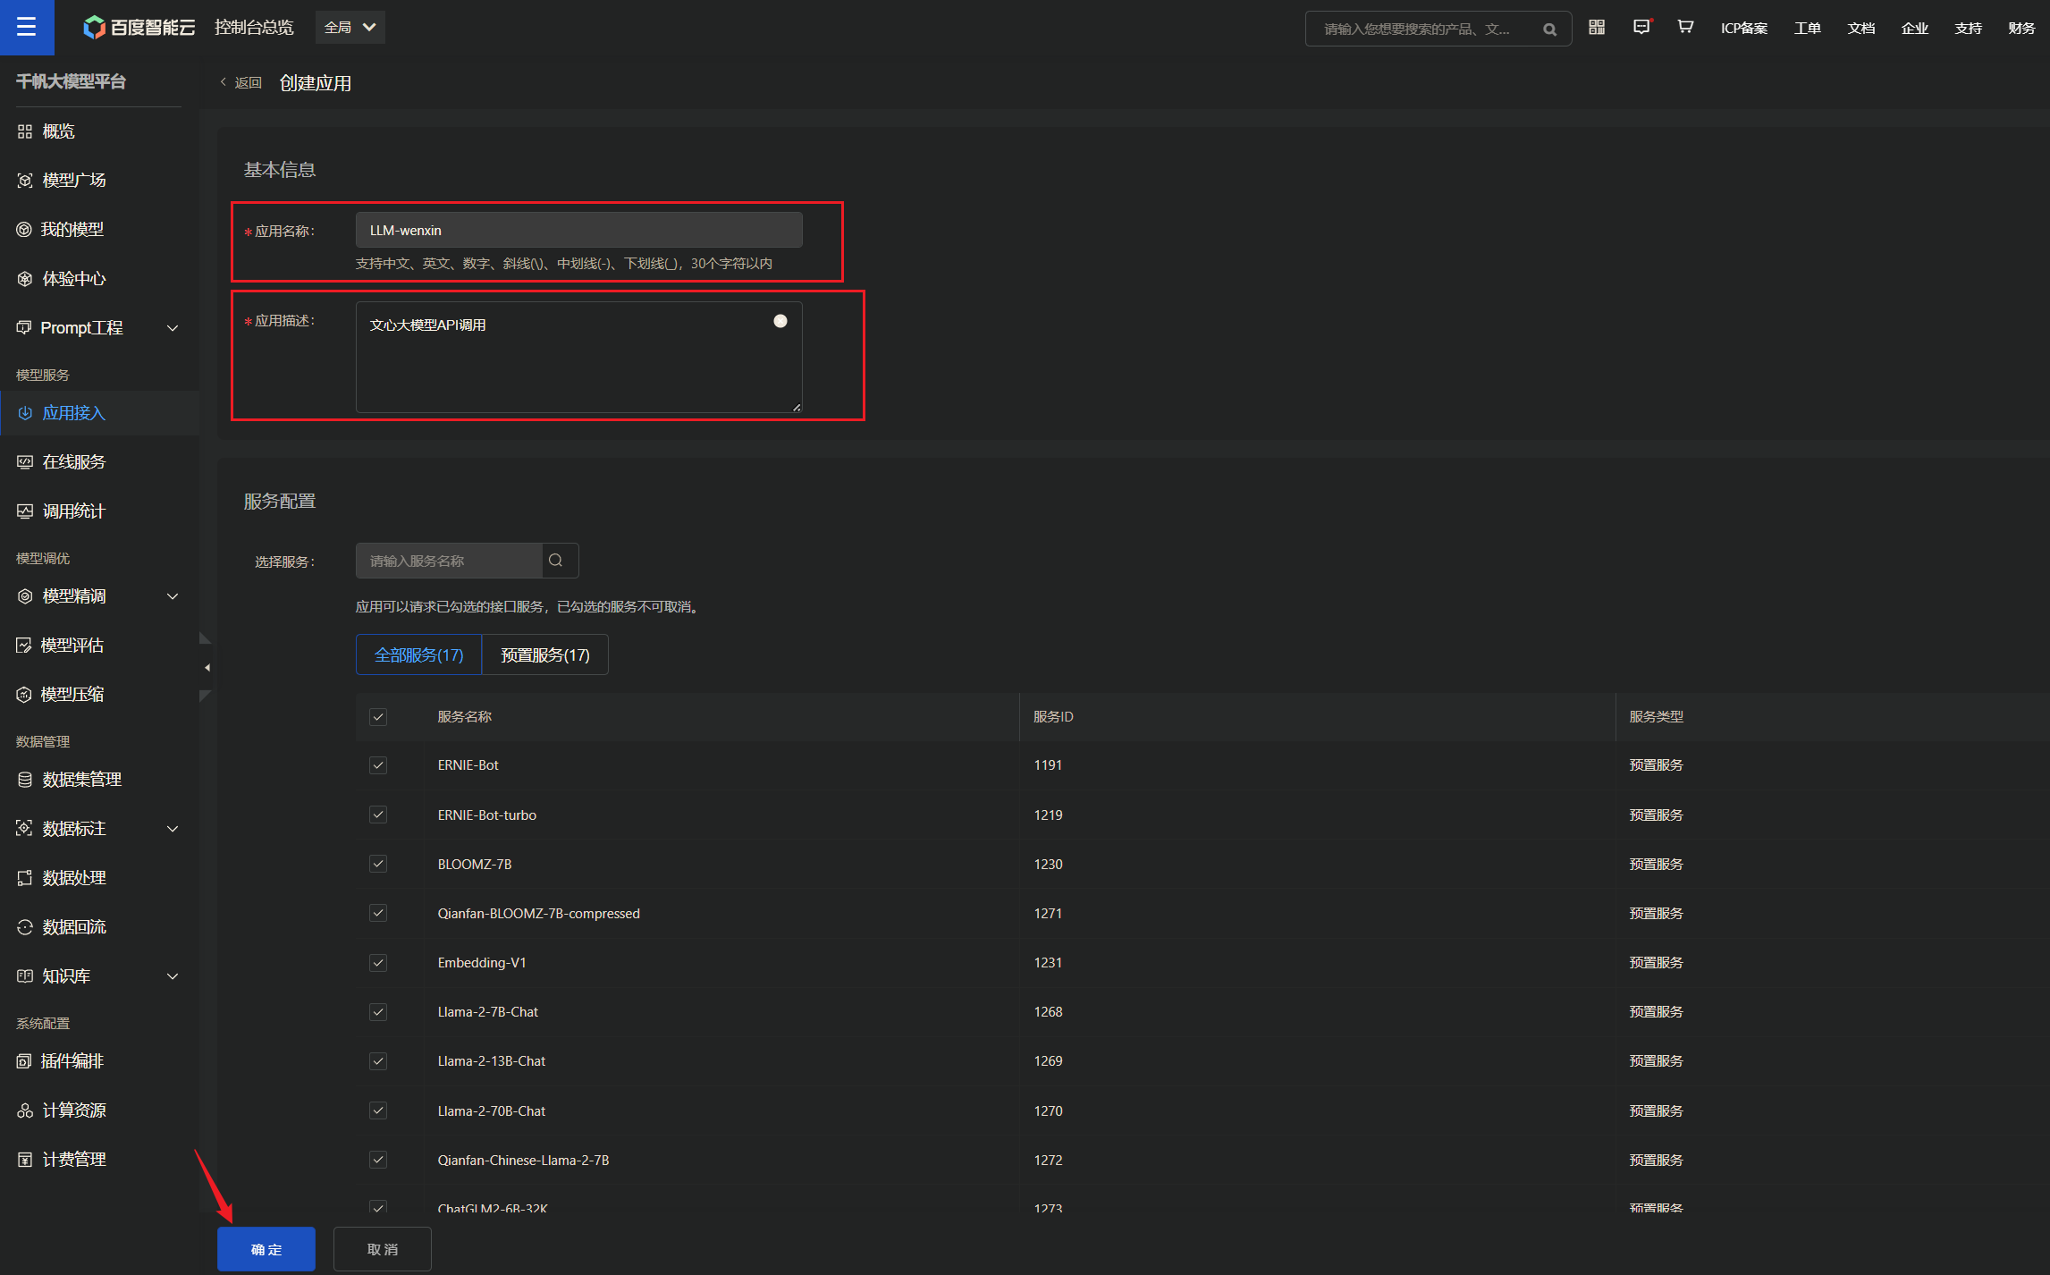Screen dimensions: 2050x1275
Task: Click the 数据集管理 sidebar icon
Action: pos(25,780)
